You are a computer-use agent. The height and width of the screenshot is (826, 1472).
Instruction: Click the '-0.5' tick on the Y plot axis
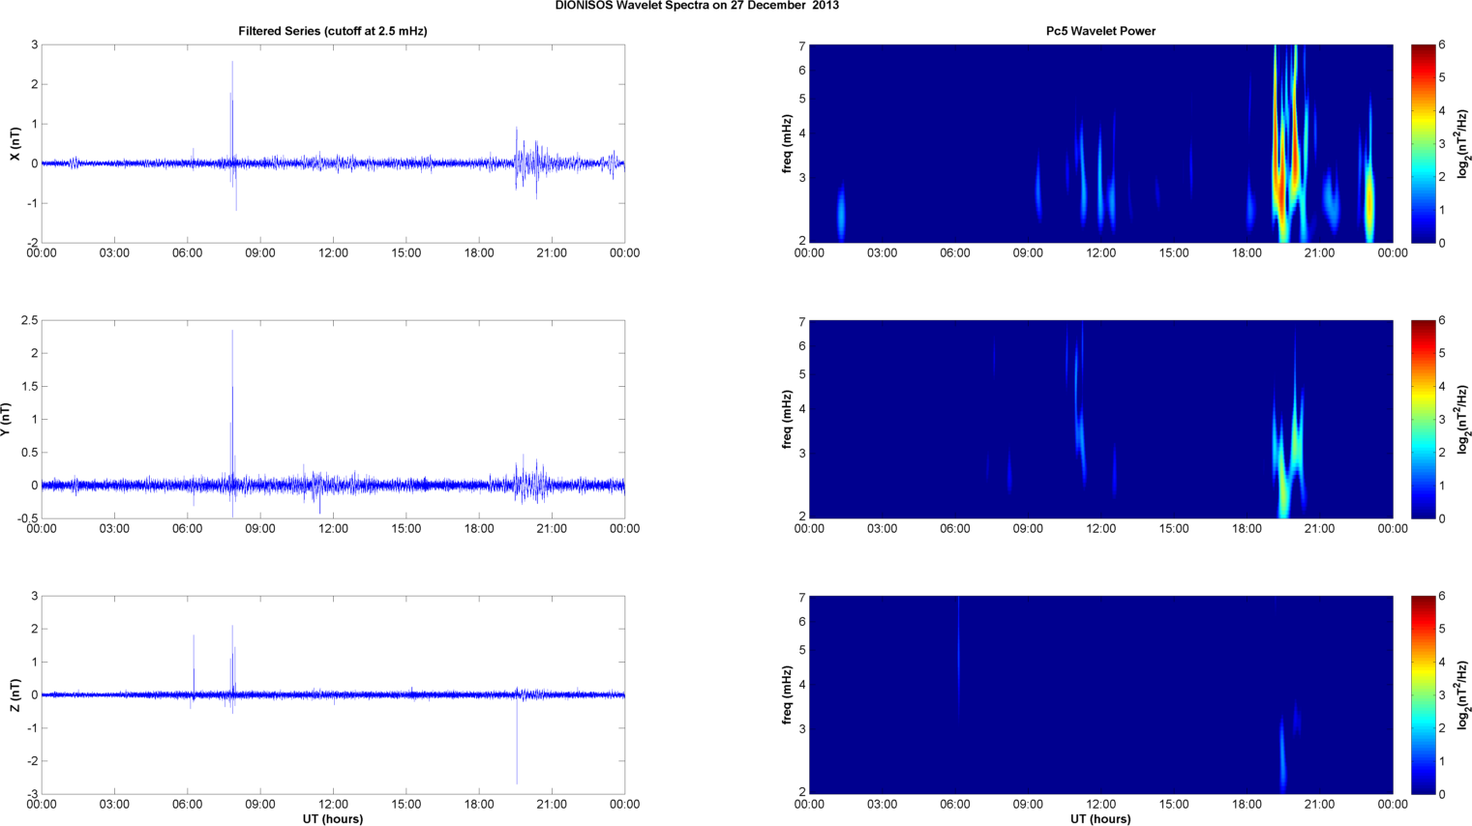click(x=27, y=518)
